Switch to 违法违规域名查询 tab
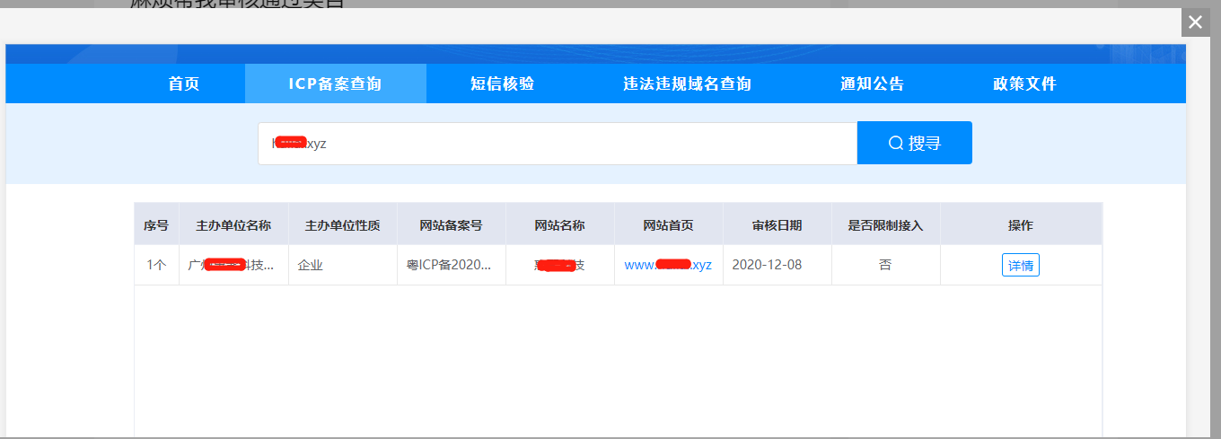 click(687, 83)
